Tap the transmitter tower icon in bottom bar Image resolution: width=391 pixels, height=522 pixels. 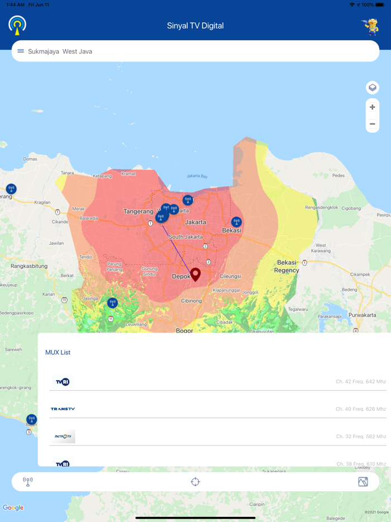(x=28, y=481)
